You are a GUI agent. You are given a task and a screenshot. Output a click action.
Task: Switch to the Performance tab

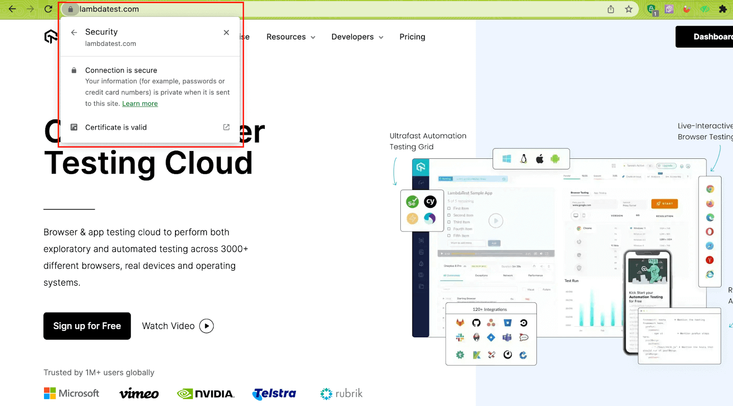[536, 276]
